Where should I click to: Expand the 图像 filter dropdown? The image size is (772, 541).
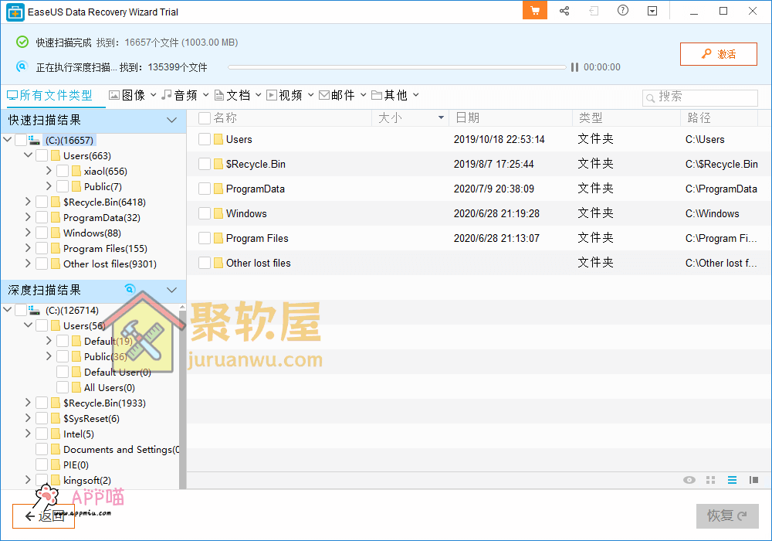152,94
